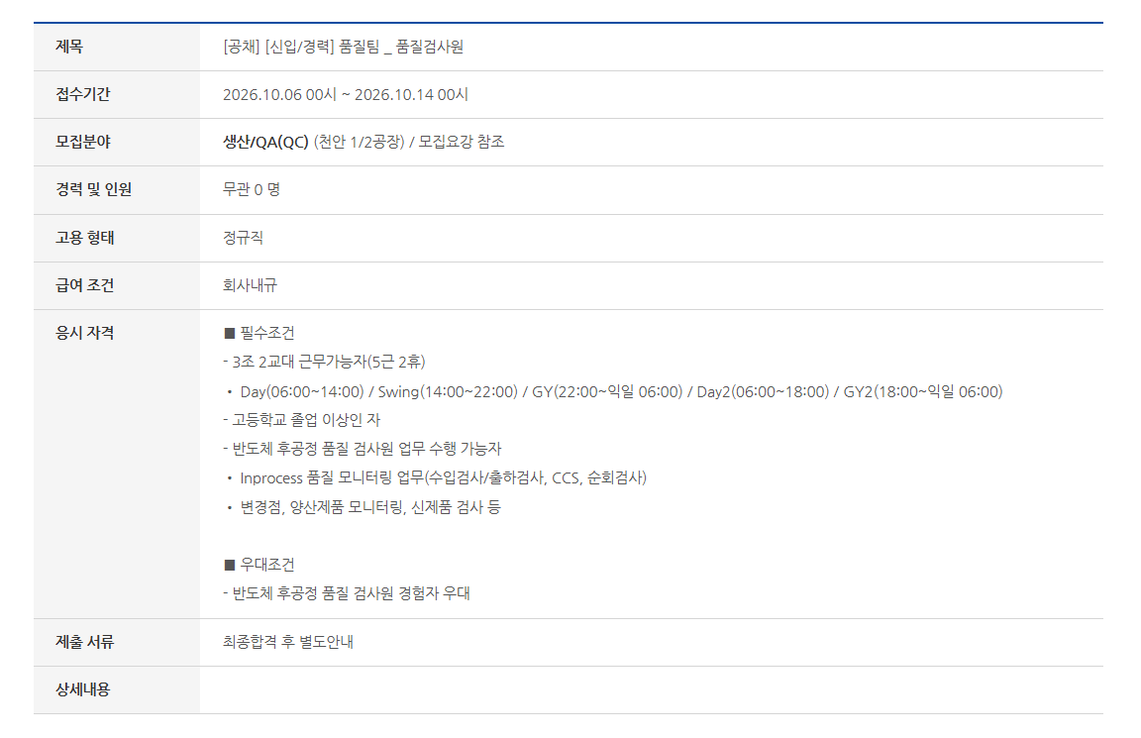Click the '무관 0 명' value
The height and width of the screenshot is (738, 1141).
point(251,189)
